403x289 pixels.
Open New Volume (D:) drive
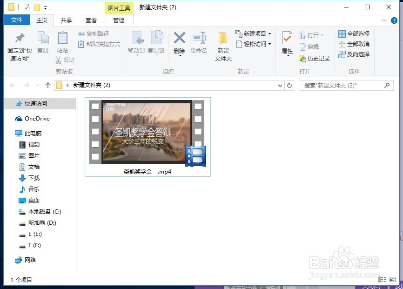(x=38, y=222)
